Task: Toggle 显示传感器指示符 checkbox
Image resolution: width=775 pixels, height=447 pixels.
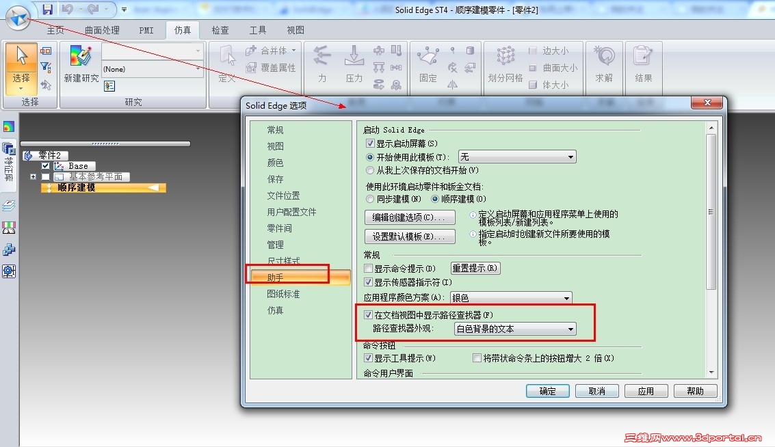Action: tap(368, 282)
